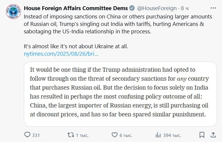Click the tweet text about India tariffs
The height and width of the screenshot is (142, 222).
pyautogui.click(x=118, y=24)
